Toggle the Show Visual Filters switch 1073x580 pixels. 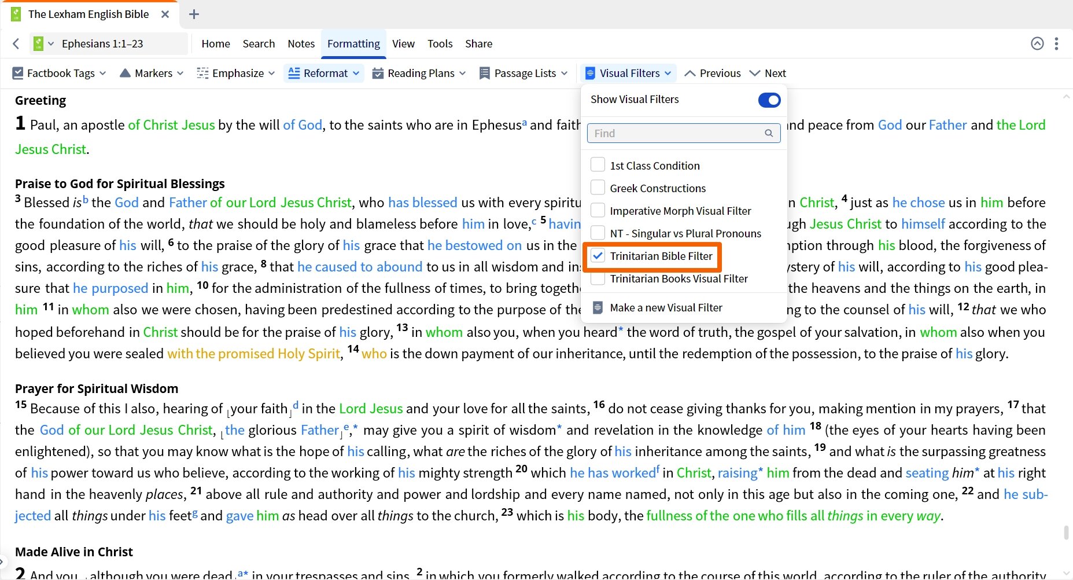click(769, 100)
